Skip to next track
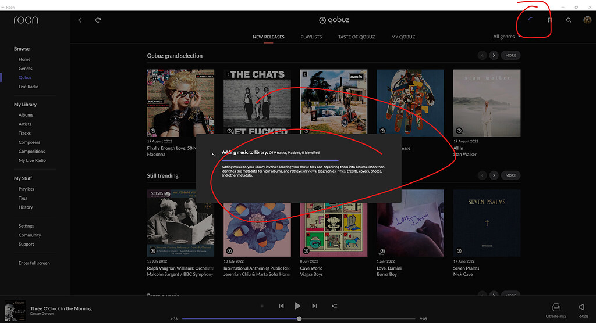Screen dimensions: 596x323 tap(314, 306)
